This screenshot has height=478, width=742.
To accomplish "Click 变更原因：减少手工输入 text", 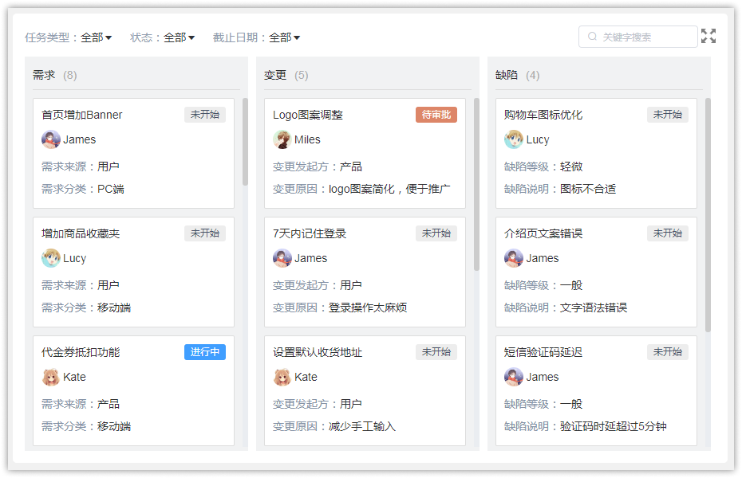I will point(334,426).
